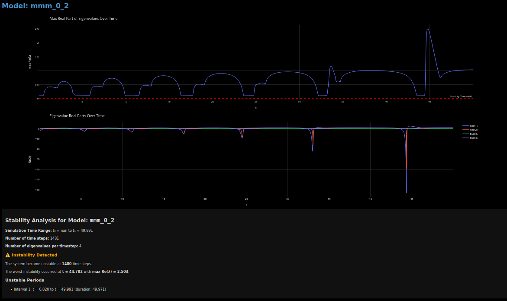Click the deepest negative spike in bottom chart

pos(407,192)
